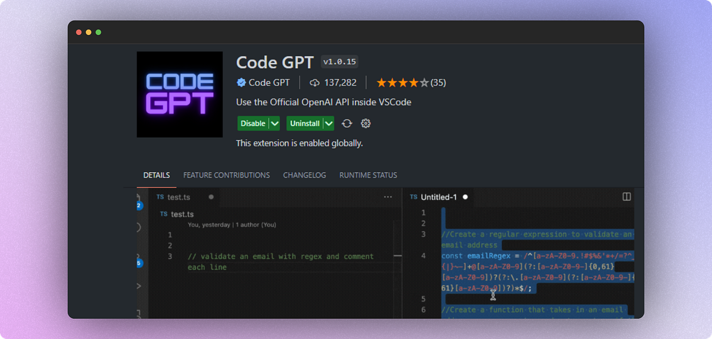The height and width of the screenshot is (339, 712).
Task: Click the unsaved dot on test.ts tab
Action: (x=211, y=197)
